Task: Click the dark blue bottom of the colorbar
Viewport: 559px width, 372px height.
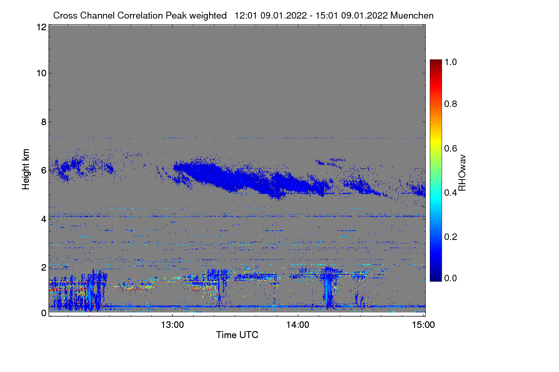Action: pyautogui.click(x=436, y=278)
